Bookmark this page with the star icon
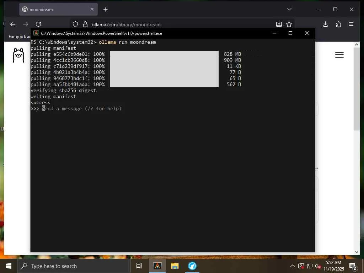Image resolution: width=364 pixels, height=273 pixels. click(289, 24)
